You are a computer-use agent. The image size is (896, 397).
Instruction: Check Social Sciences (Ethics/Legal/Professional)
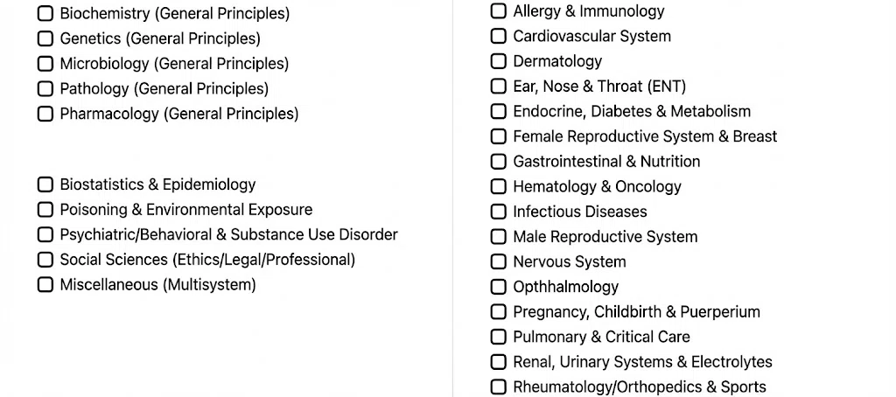(45, 260)
